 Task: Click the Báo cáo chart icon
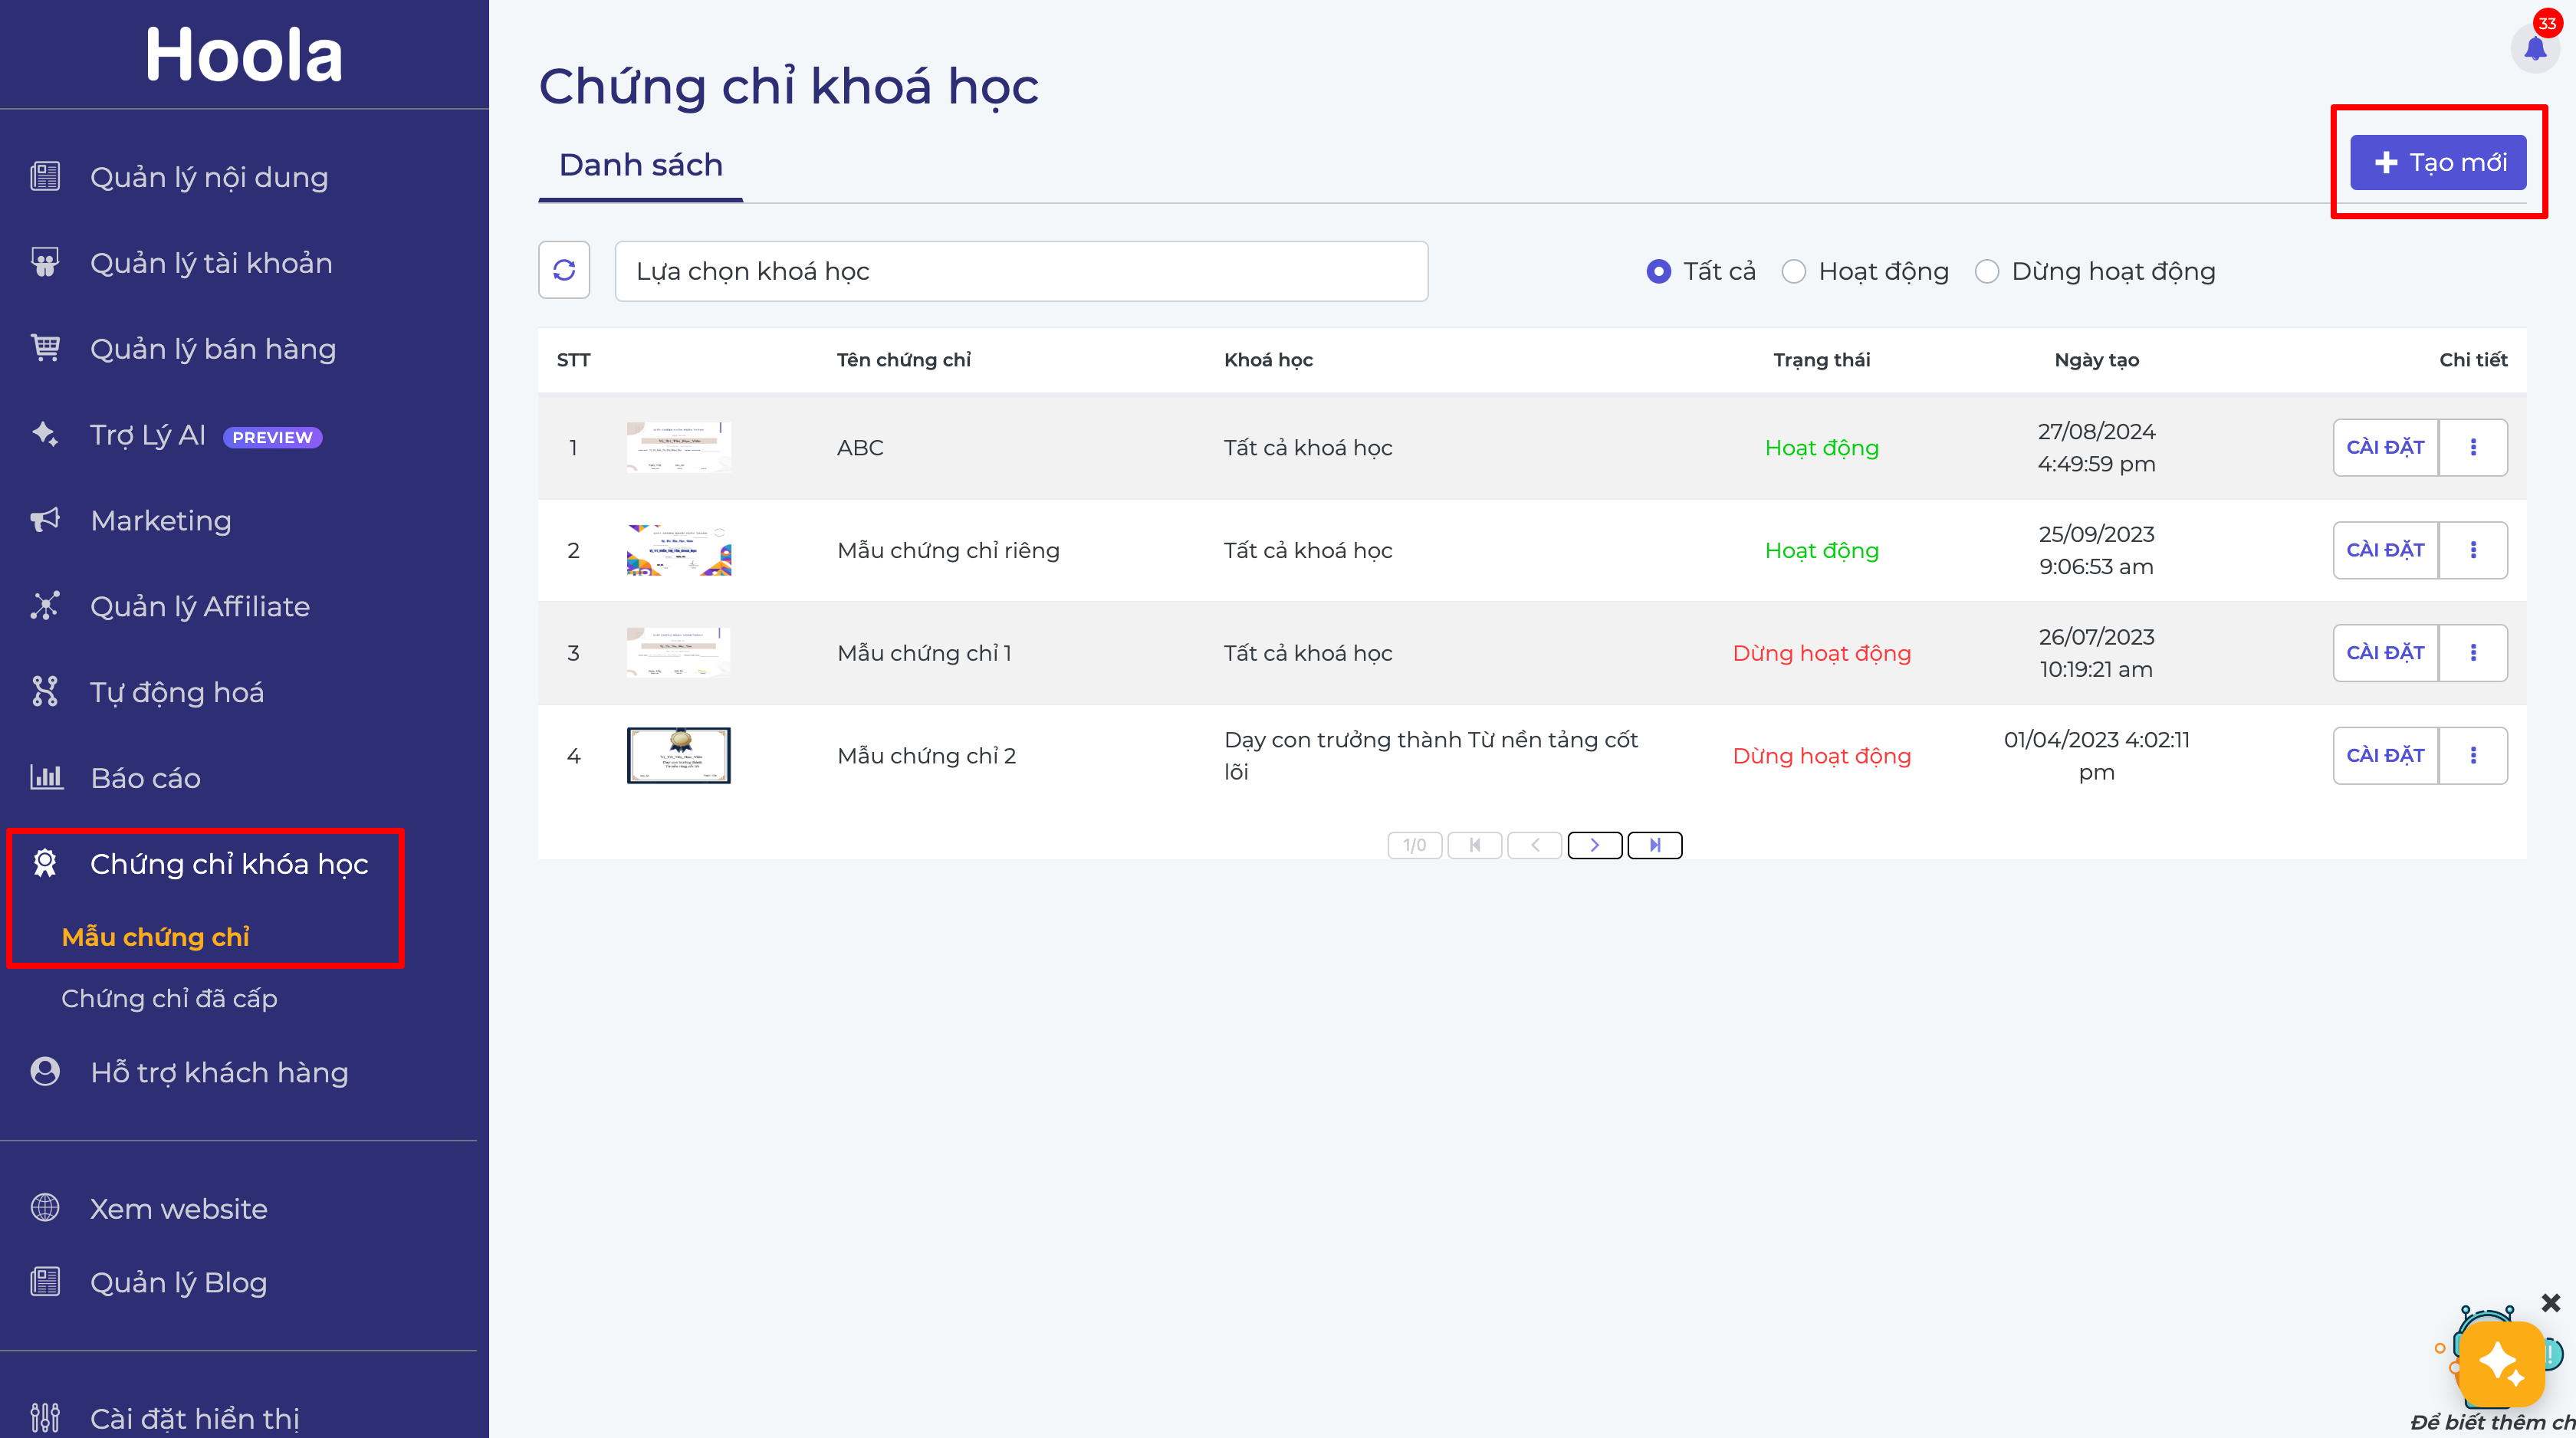pos(45,777)
